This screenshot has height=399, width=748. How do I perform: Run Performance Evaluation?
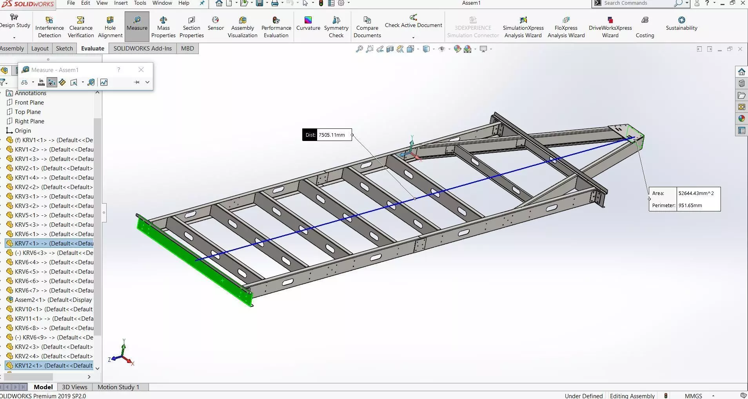[x=276, y=27]
